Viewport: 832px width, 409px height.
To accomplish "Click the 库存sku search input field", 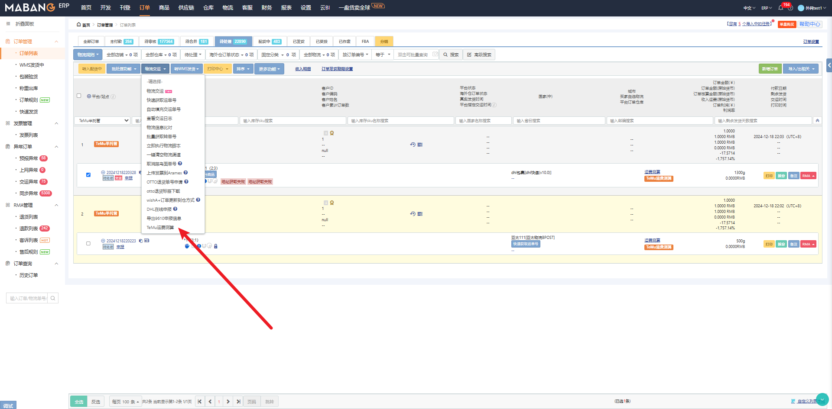I will click(293, 121).
